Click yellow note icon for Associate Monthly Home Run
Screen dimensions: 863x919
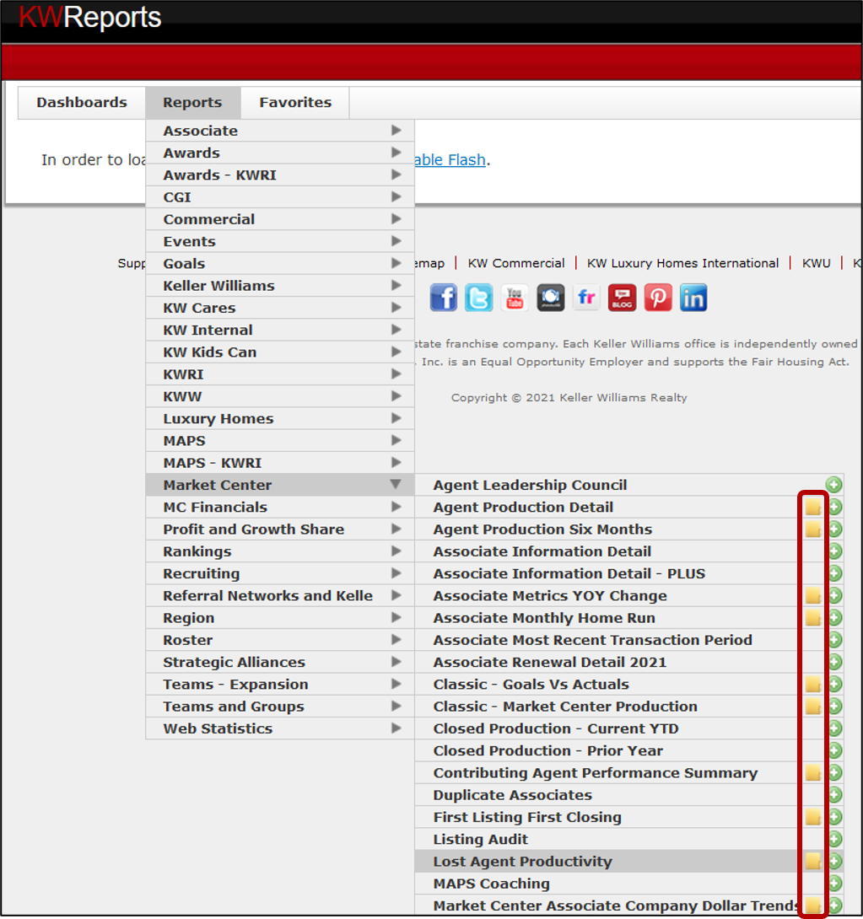coord(813,618)
